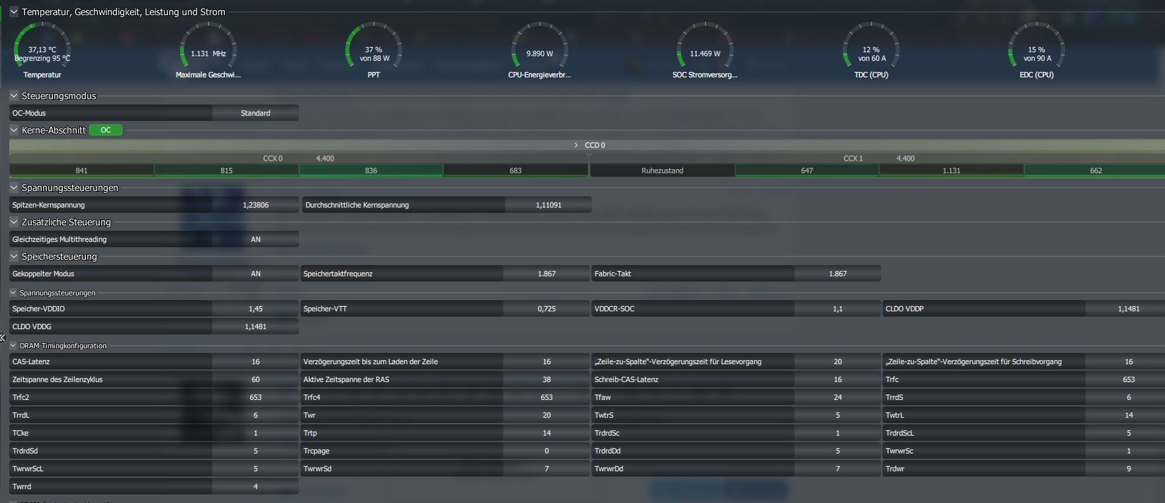Collapse the memory Spannungssteuerungen subsection above Speicher-VDDIO

pyautogui.click(x=13, y=292)
